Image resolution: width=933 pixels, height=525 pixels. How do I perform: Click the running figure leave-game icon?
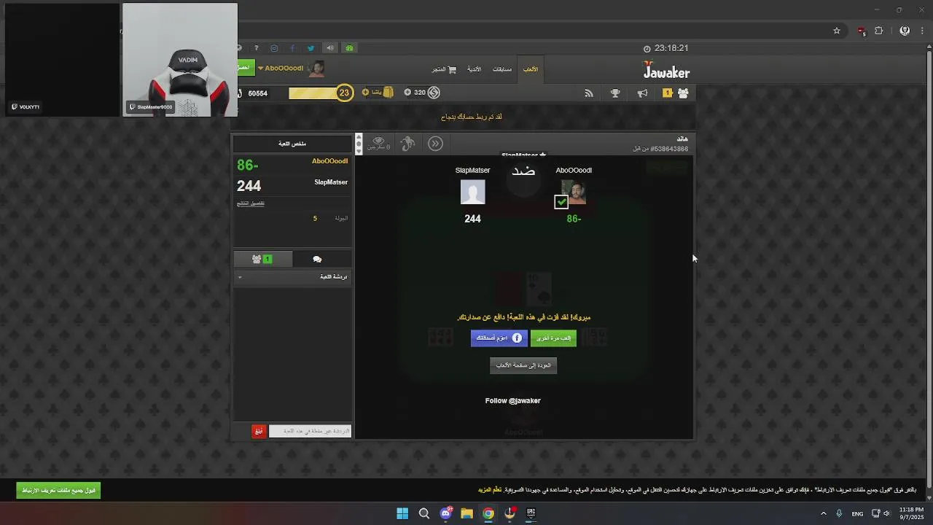click(x=408, y=144)
